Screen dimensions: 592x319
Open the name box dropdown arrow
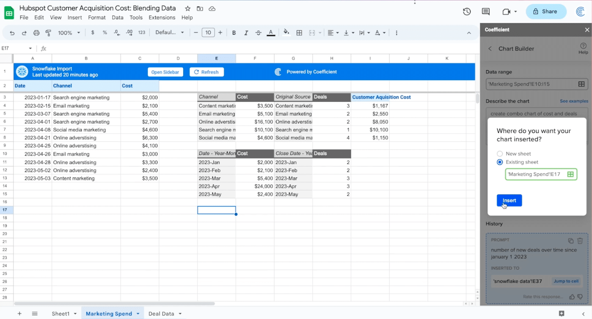tap(30, 49)
